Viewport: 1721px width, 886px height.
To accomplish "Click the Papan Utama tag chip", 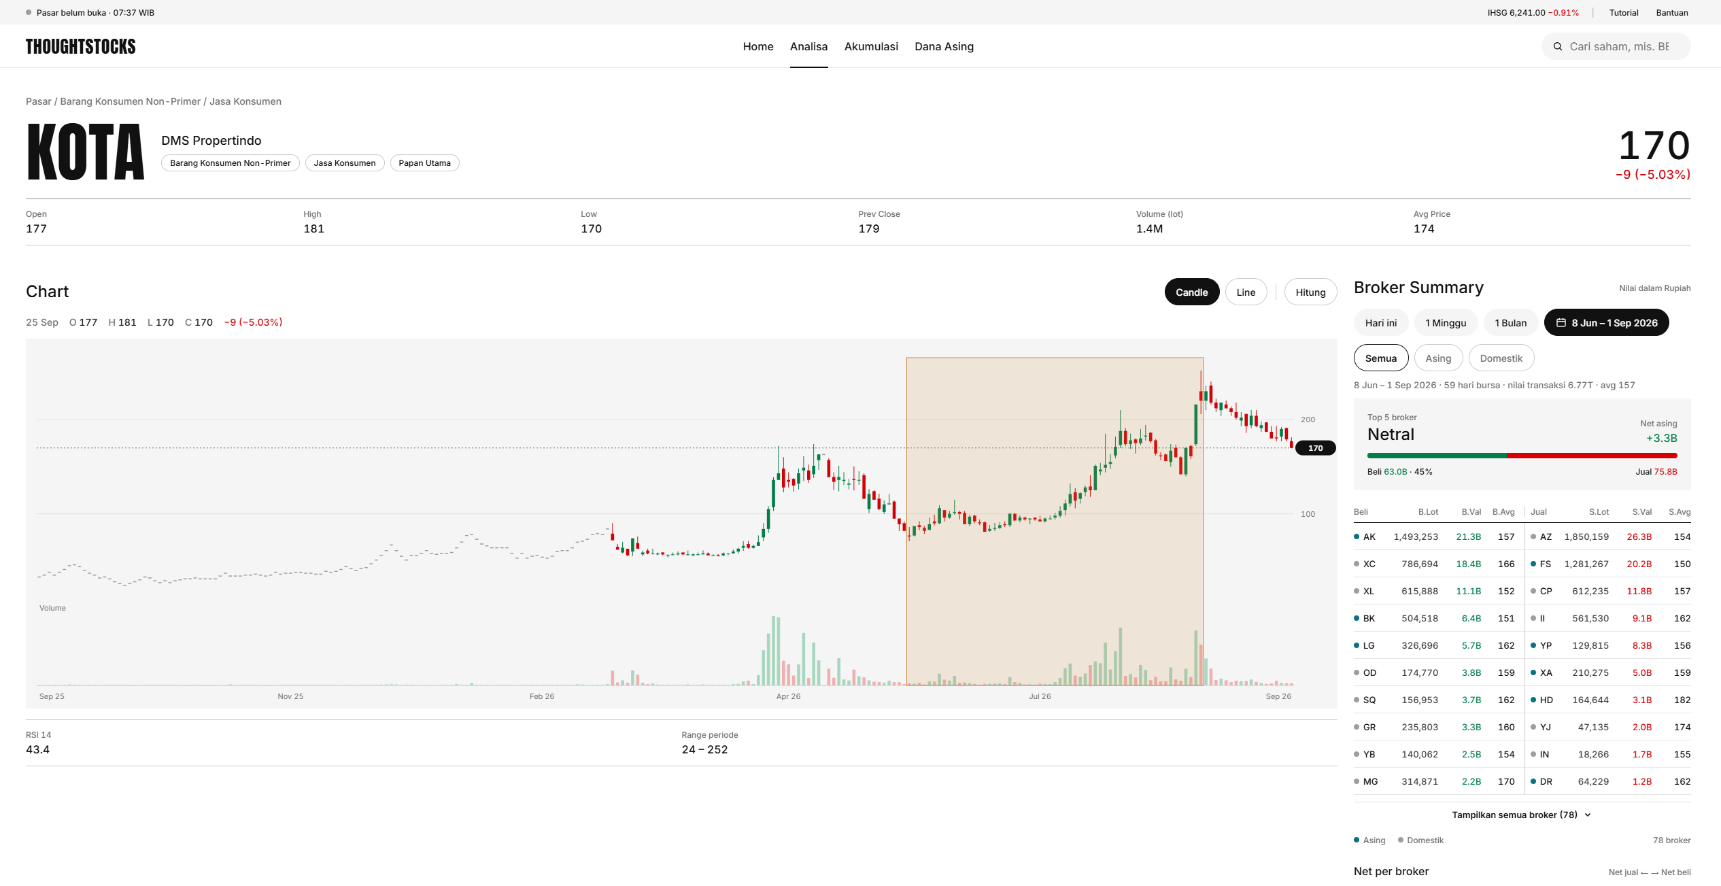I will tap(425, 163).
